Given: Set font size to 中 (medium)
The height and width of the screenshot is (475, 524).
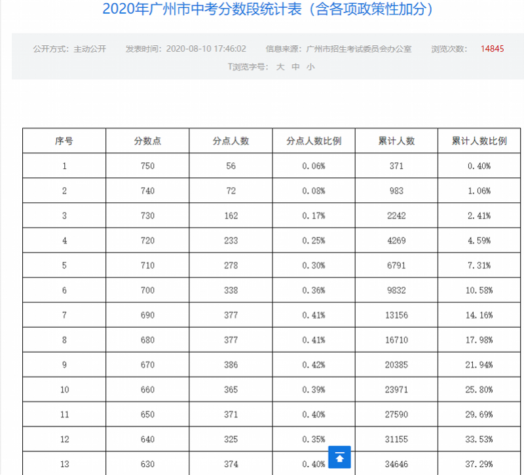Looking at the screenshot, I should 295,66.
